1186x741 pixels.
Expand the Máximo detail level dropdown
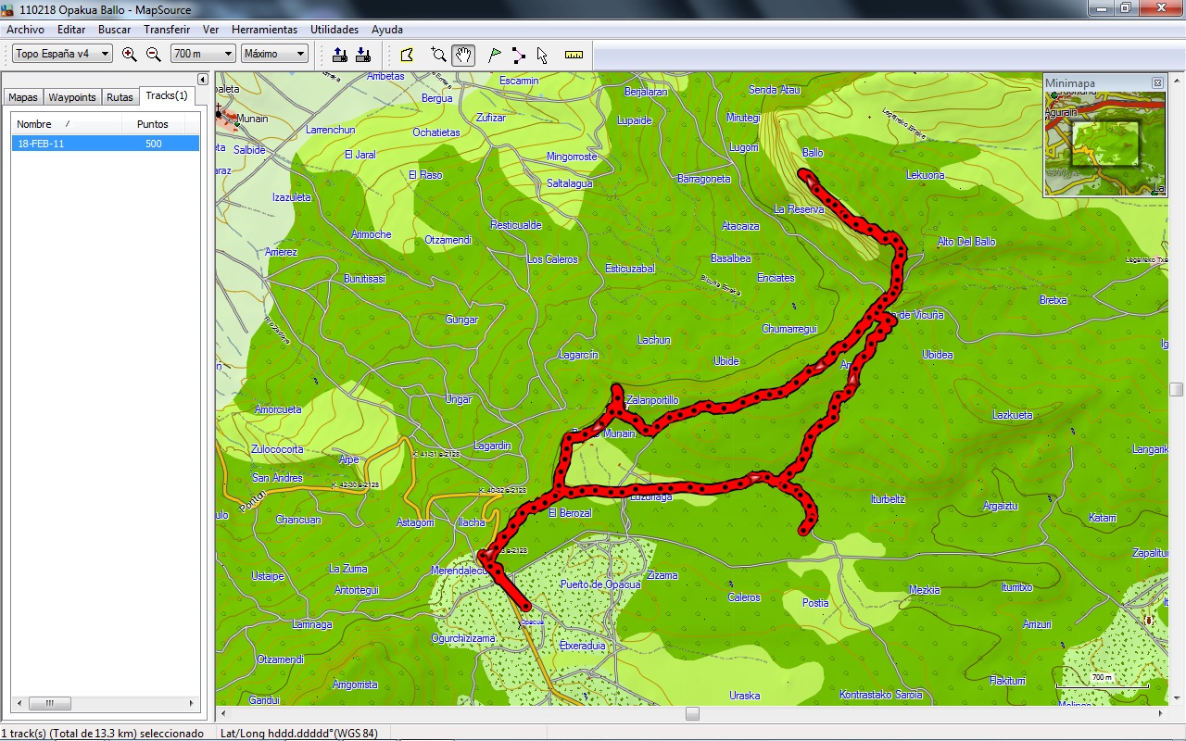click(274, 54)
